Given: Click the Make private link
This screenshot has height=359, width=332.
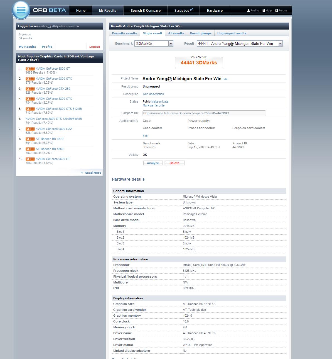Looking at the screenshot, I should tap(160, 101).
